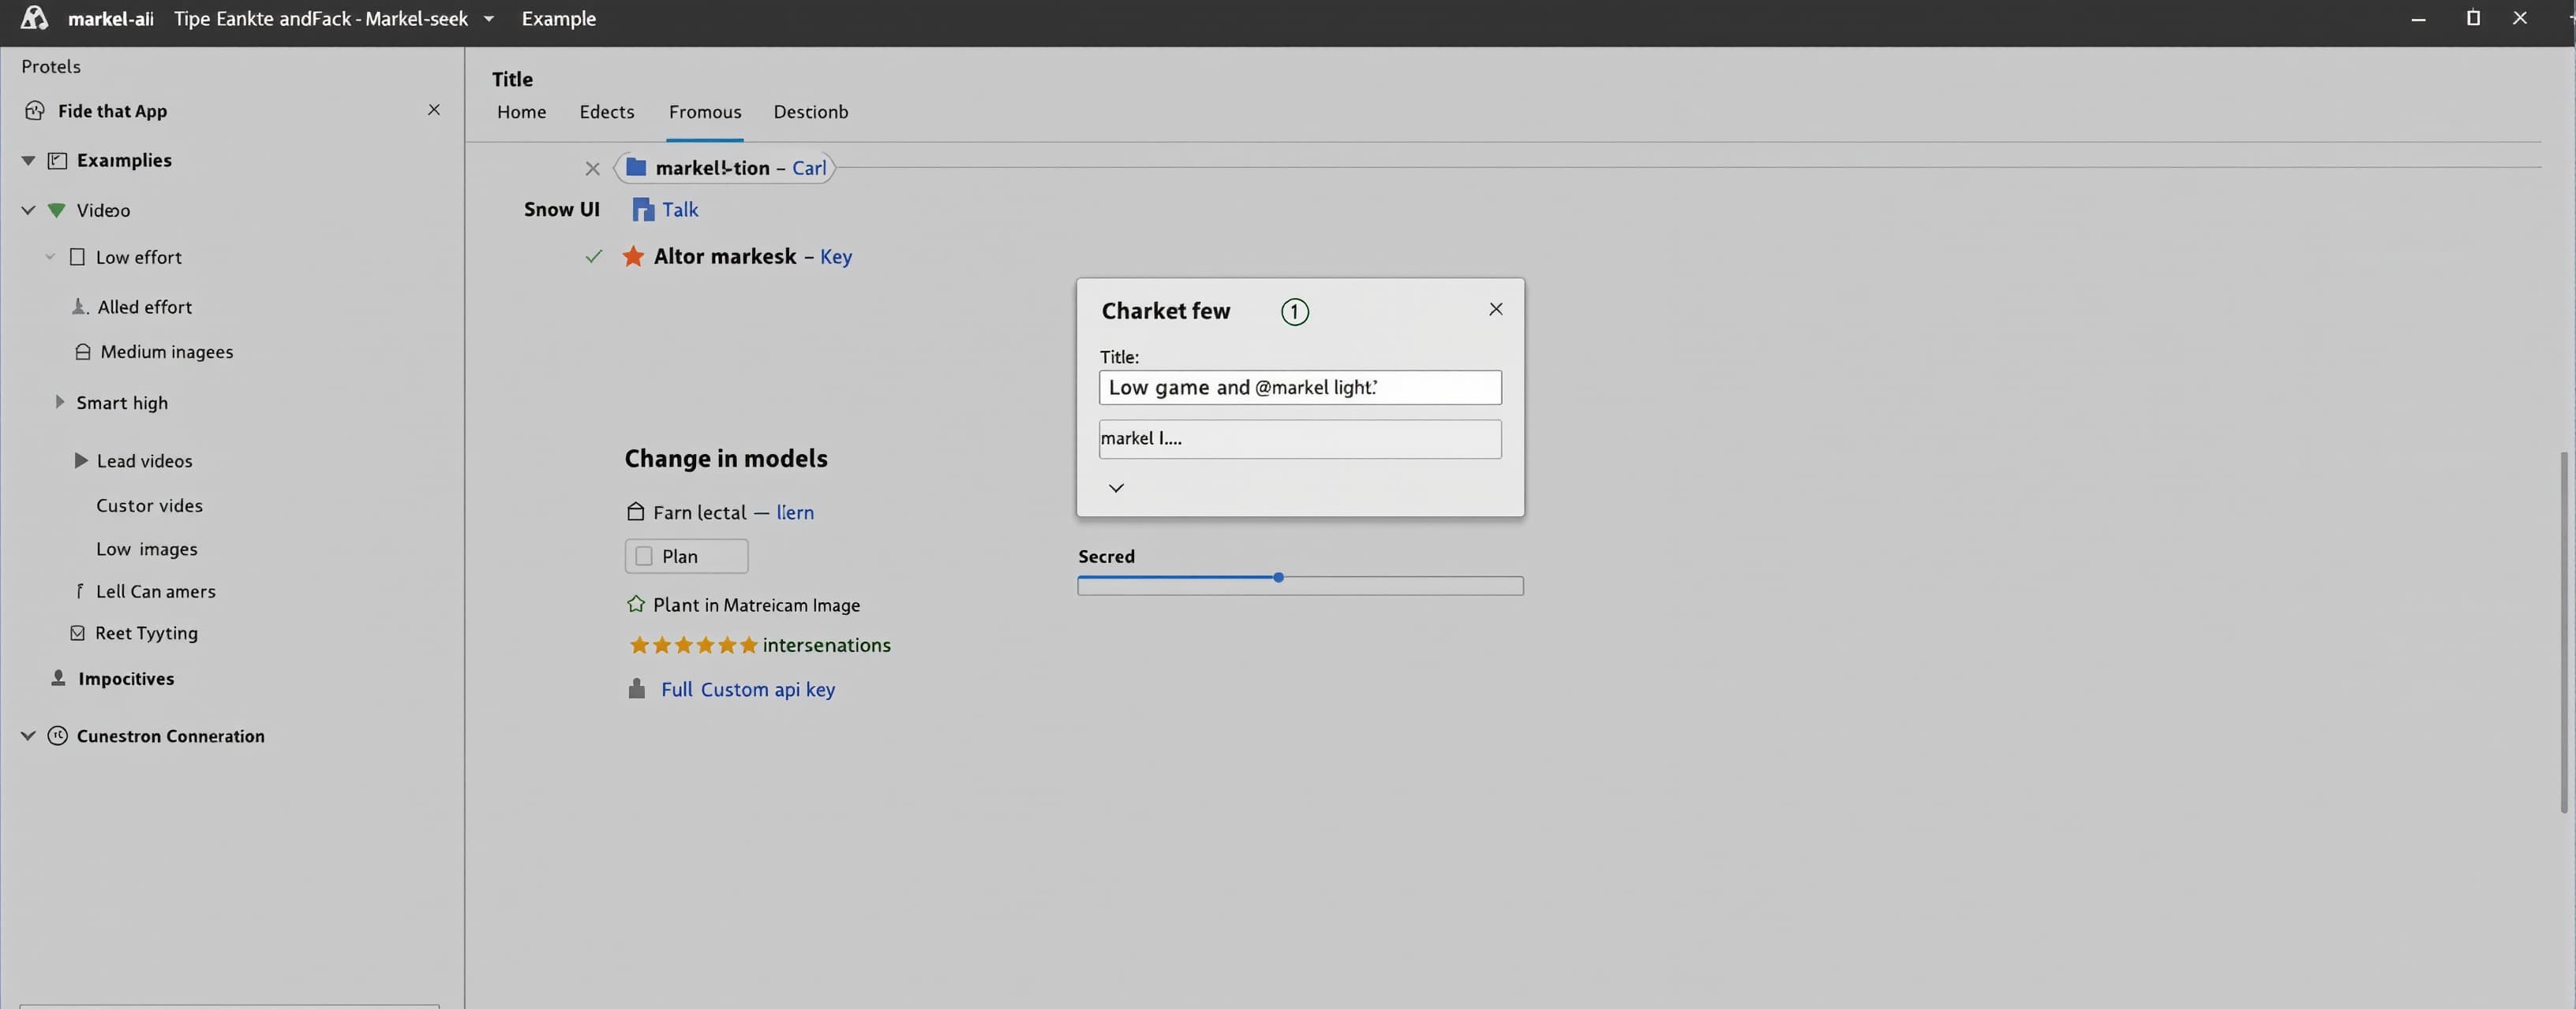The height and width of the screenshot is (1009, 2576).
Task: Expand the Lead videos node
Action: (x=81, y=460)
